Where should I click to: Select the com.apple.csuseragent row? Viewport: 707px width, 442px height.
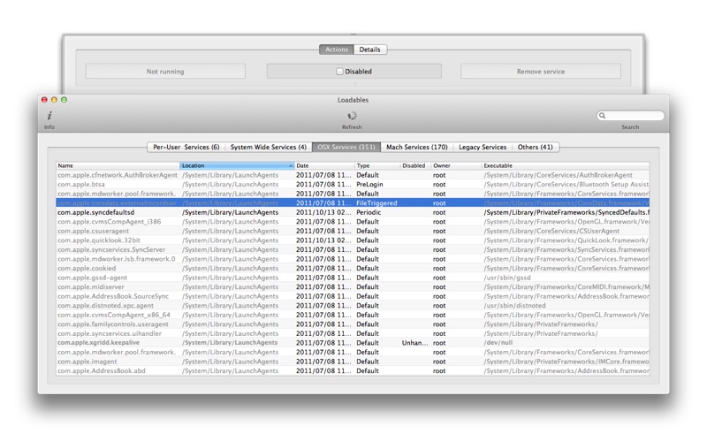click(x=353, y=231)
